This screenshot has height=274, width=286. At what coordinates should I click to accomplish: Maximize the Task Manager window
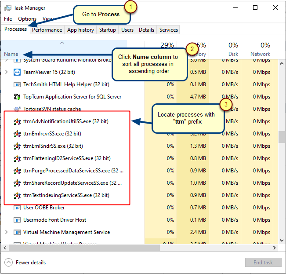[x=255, y=7]
